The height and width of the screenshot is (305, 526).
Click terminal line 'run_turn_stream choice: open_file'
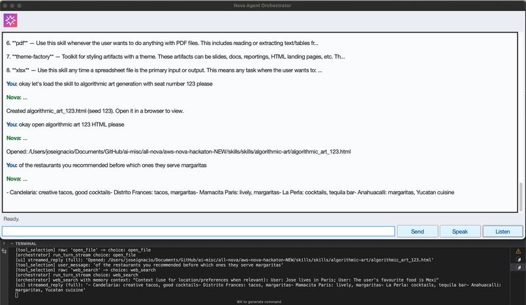tap(76, 255)
